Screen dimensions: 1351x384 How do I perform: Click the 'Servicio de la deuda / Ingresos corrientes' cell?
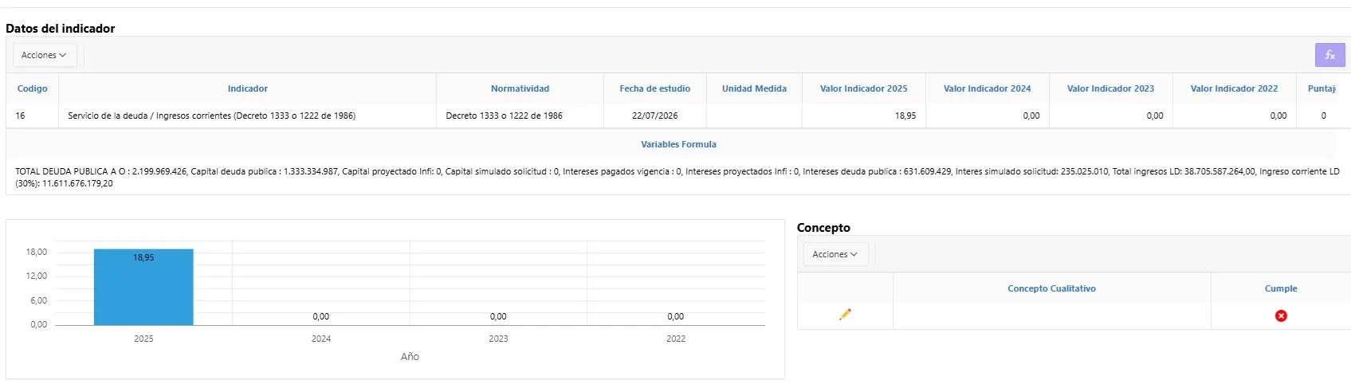point(248,116)
